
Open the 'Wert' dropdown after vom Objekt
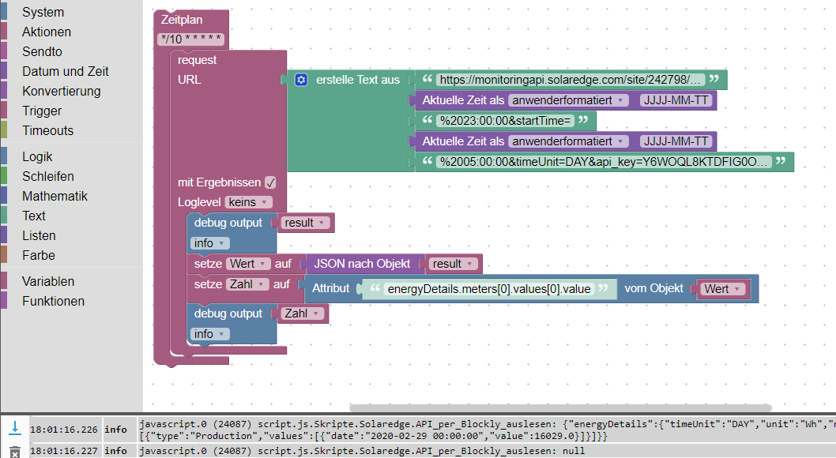722,289
